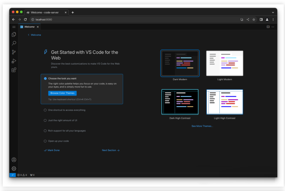This screenshot has height=191, width=285.
Task: Go forward in browser history
Action: pyautogui.click(x=19, y=20)
